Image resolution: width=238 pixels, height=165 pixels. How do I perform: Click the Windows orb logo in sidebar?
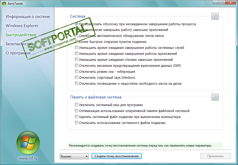pos(28,143)
